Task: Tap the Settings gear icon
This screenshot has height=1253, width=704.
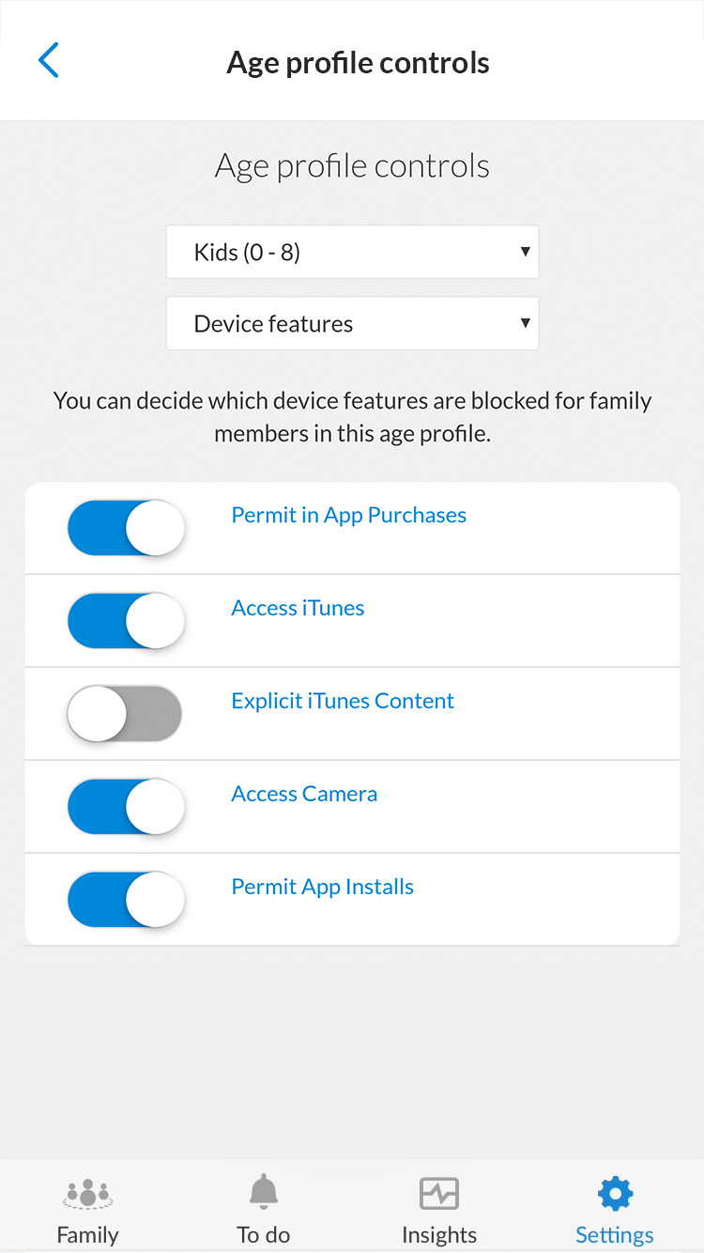Action: [x=615, y=1194]
